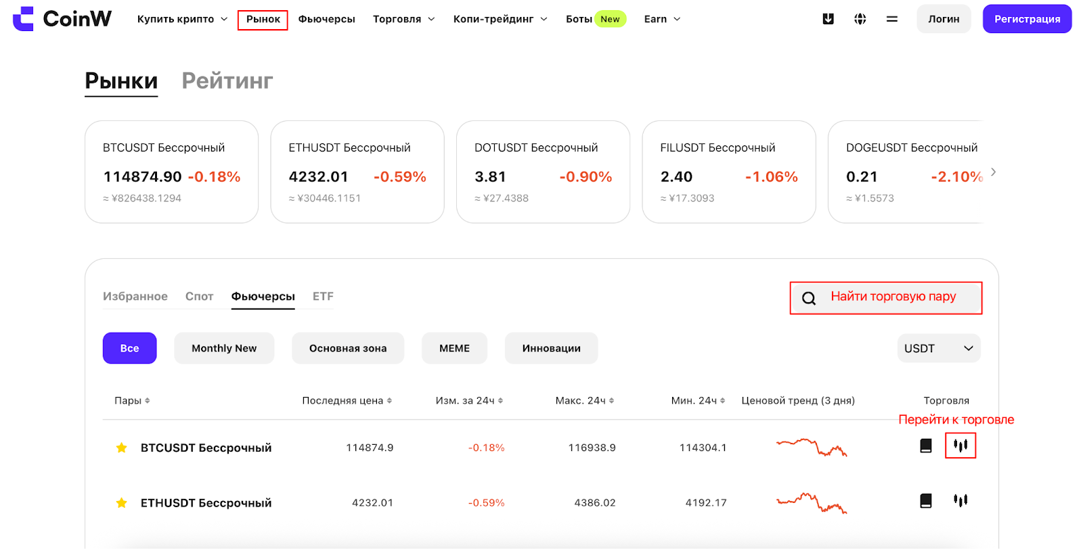Open the BTCUSDT Бессрочный ticker card
This screenshot has height=549, width=1083.
[172, 172]
